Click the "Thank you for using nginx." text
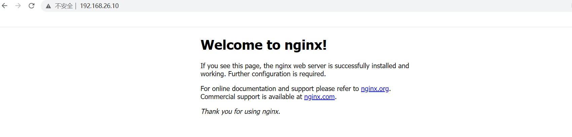This screenshot has height=137, width=572. point(240,111)
